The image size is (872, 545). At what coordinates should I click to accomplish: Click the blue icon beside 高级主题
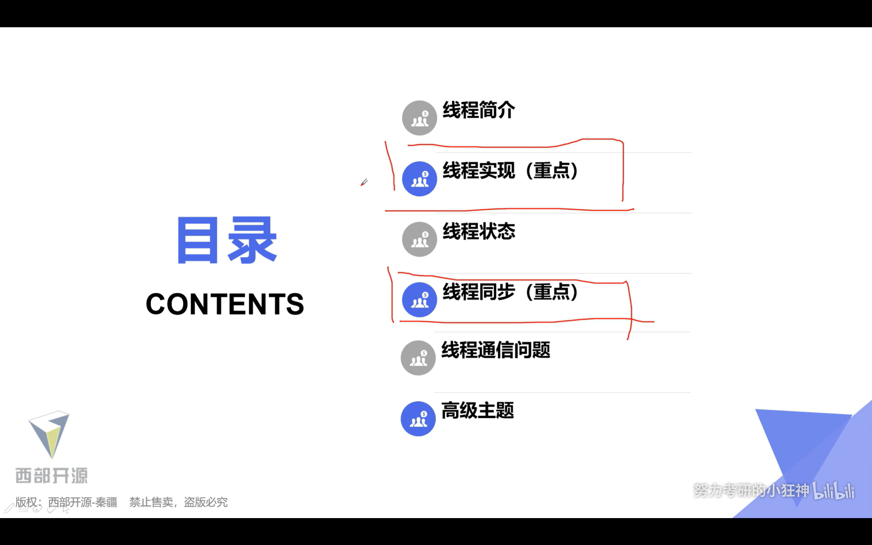click(x=418, y=419)
